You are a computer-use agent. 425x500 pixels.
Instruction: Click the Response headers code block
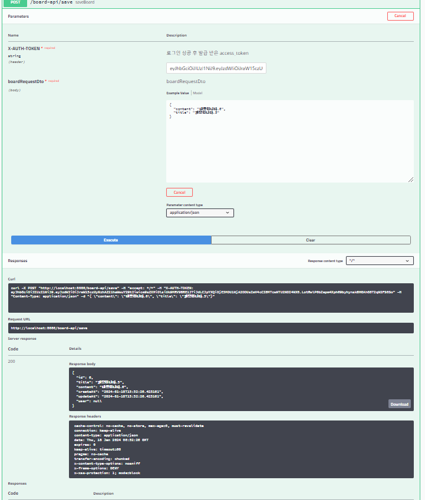(x=241, y=449)
